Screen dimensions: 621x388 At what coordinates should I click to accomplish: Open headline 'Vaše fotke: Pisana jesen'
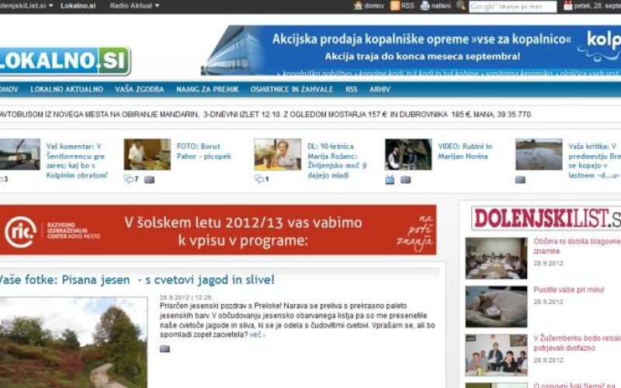point(137,280)
